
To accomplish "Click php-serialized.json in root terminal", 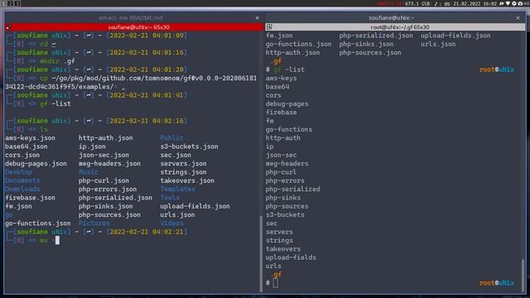I will 376,36.
